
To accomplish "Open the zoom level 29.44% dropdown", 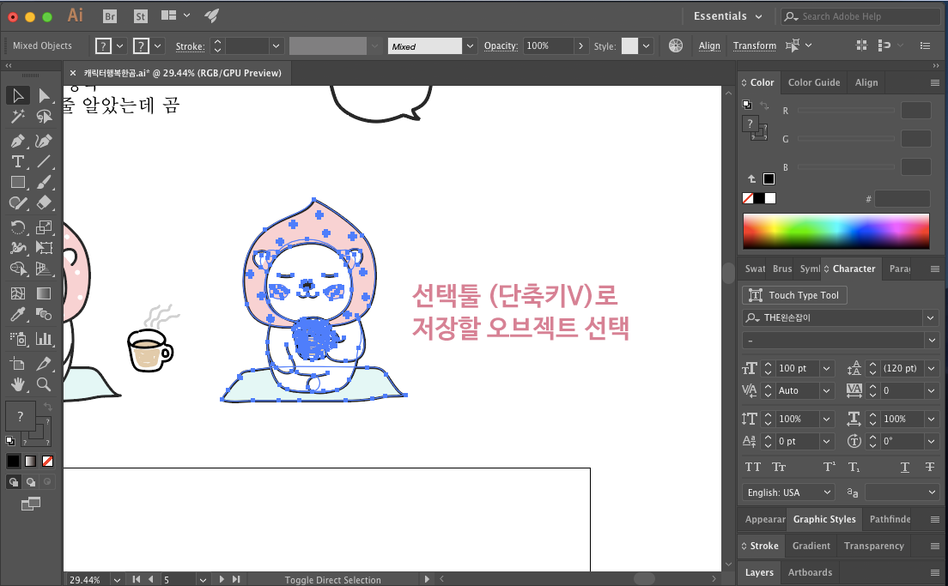I will click(117, 580).
